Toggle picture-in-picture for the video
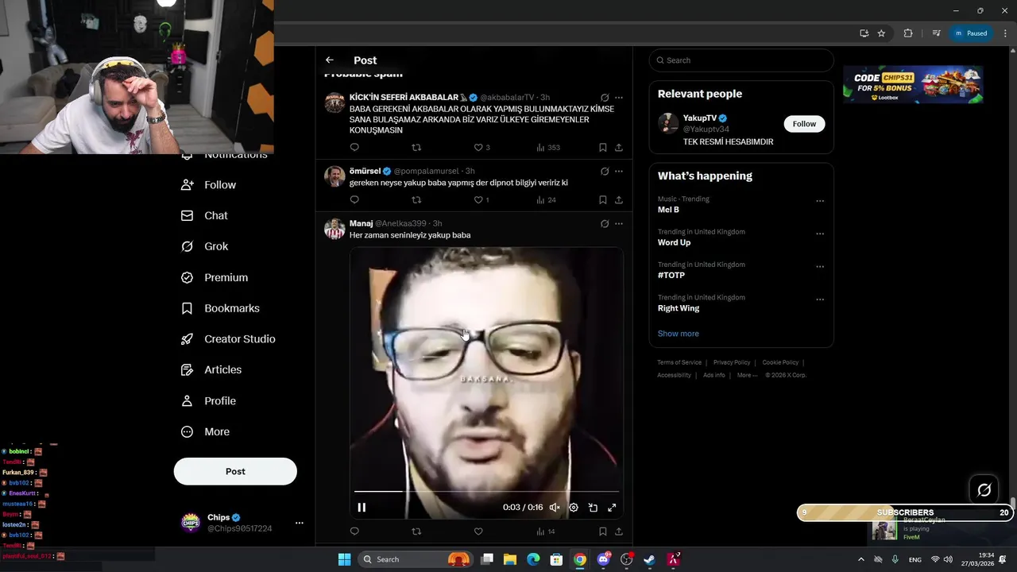This screenshot has width=1017, height=572. [593, 507]
